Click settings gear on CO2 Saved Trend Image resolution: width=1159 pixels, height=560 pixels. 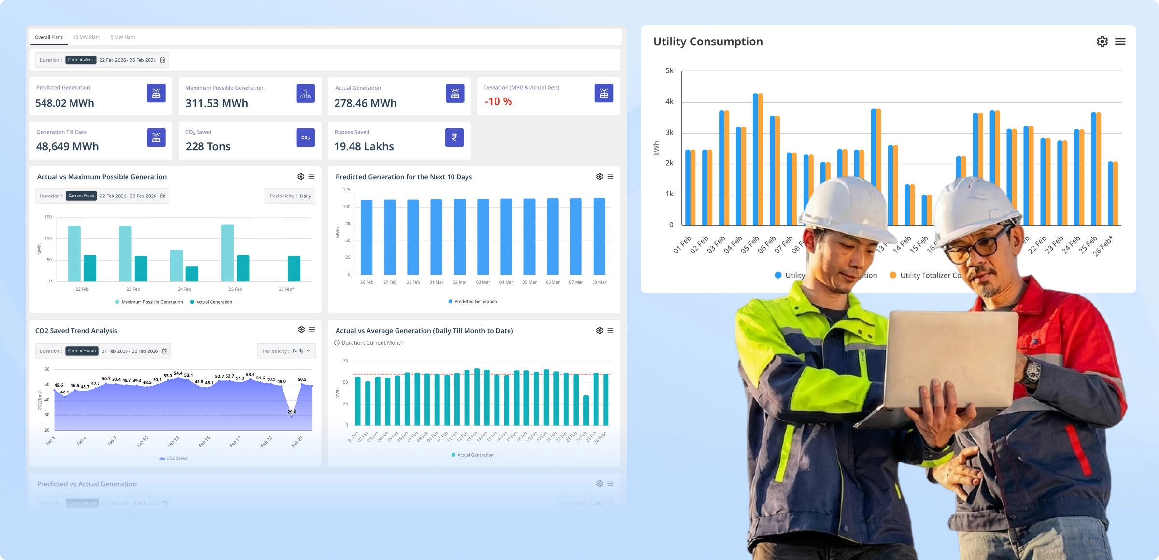301,330
